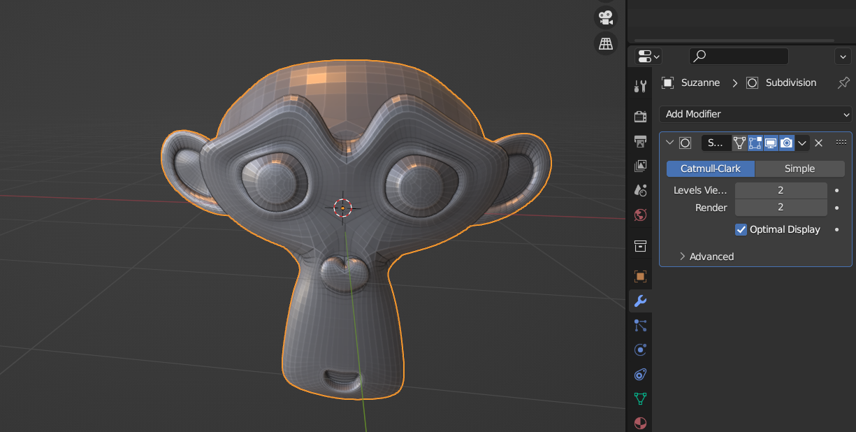Click the Subdivision modifier icon in breadcrumb
Screen dimensions: 856x432
coord(752,82)
